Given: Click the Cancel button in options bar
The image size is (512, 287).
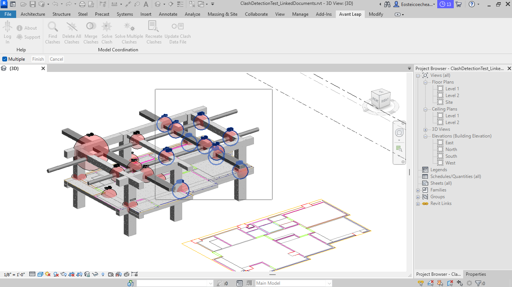Looking at the screenshot, I should coord(56,59).
